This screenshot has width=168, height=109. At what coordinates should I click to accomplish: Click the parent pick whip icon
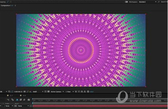pos(15,106)
